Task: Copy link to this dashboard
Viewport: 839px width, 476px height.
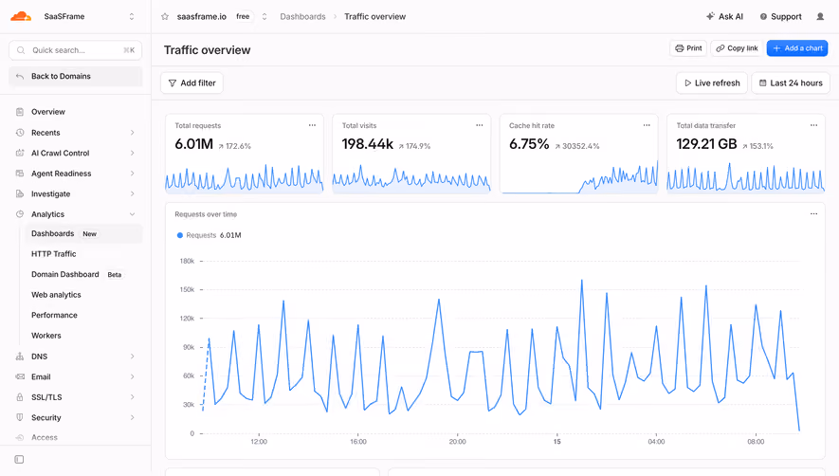Action: click(737, 48)
